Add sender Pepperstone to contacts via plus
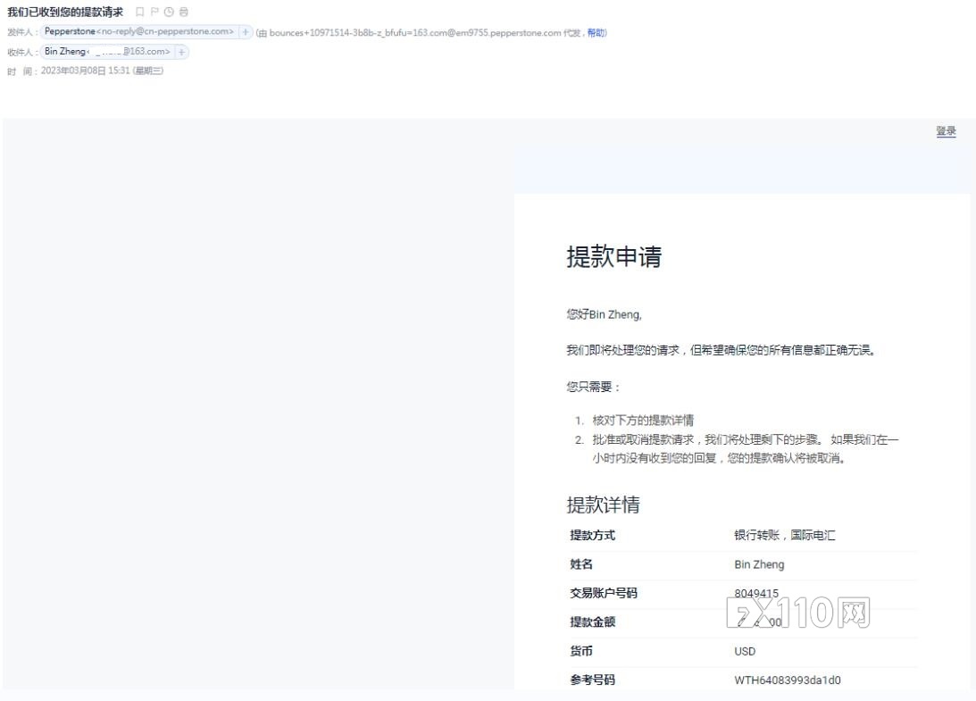The width and height of the screenshot is (976, 701). click(x=246, y=32)
